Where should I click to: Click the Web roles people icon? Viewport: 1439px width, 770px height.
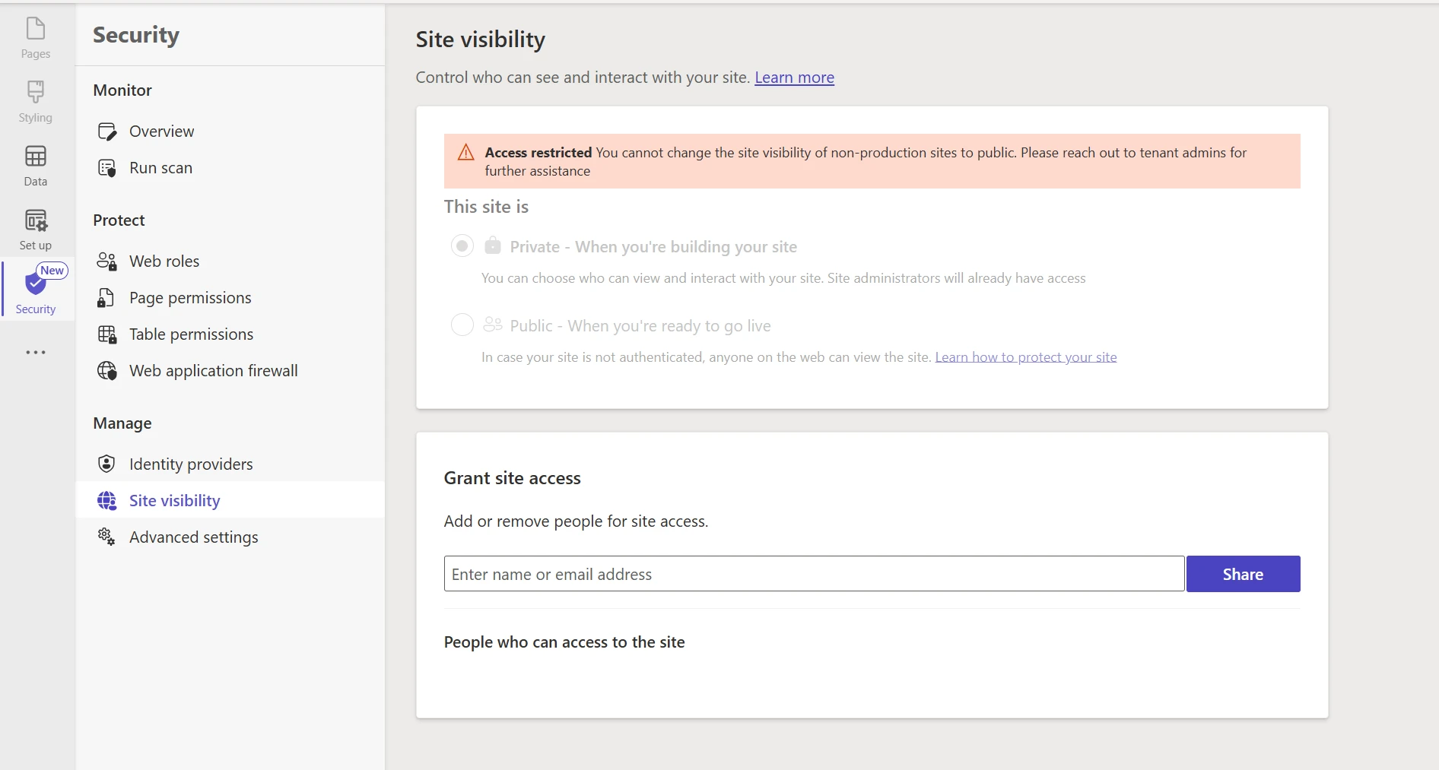click(x=106, y=261)
